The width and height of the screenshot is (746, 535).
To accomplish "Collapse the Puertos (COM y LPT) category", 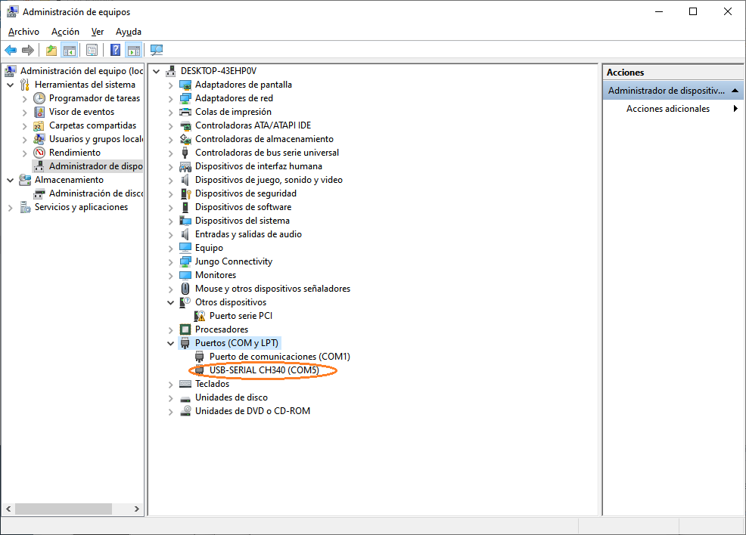I will click(x=171, y=344).
